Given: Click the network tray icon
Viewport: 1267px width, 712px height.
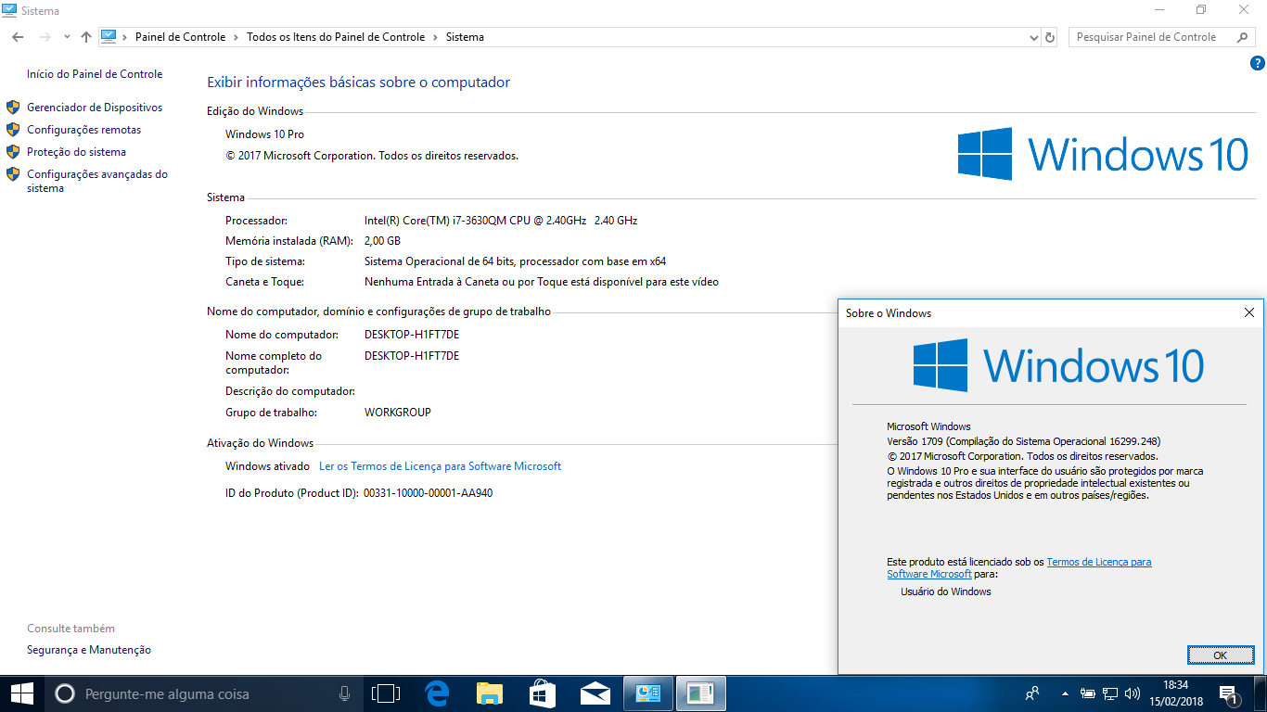Looking at the screenshot, I should coord(1110,693).
